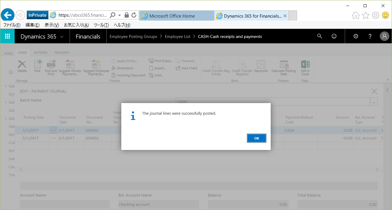Close the Dynamics 365 for Financials tab
This screenshot has height=210, width=392.
pyautogui.click(x=285, y=16)
